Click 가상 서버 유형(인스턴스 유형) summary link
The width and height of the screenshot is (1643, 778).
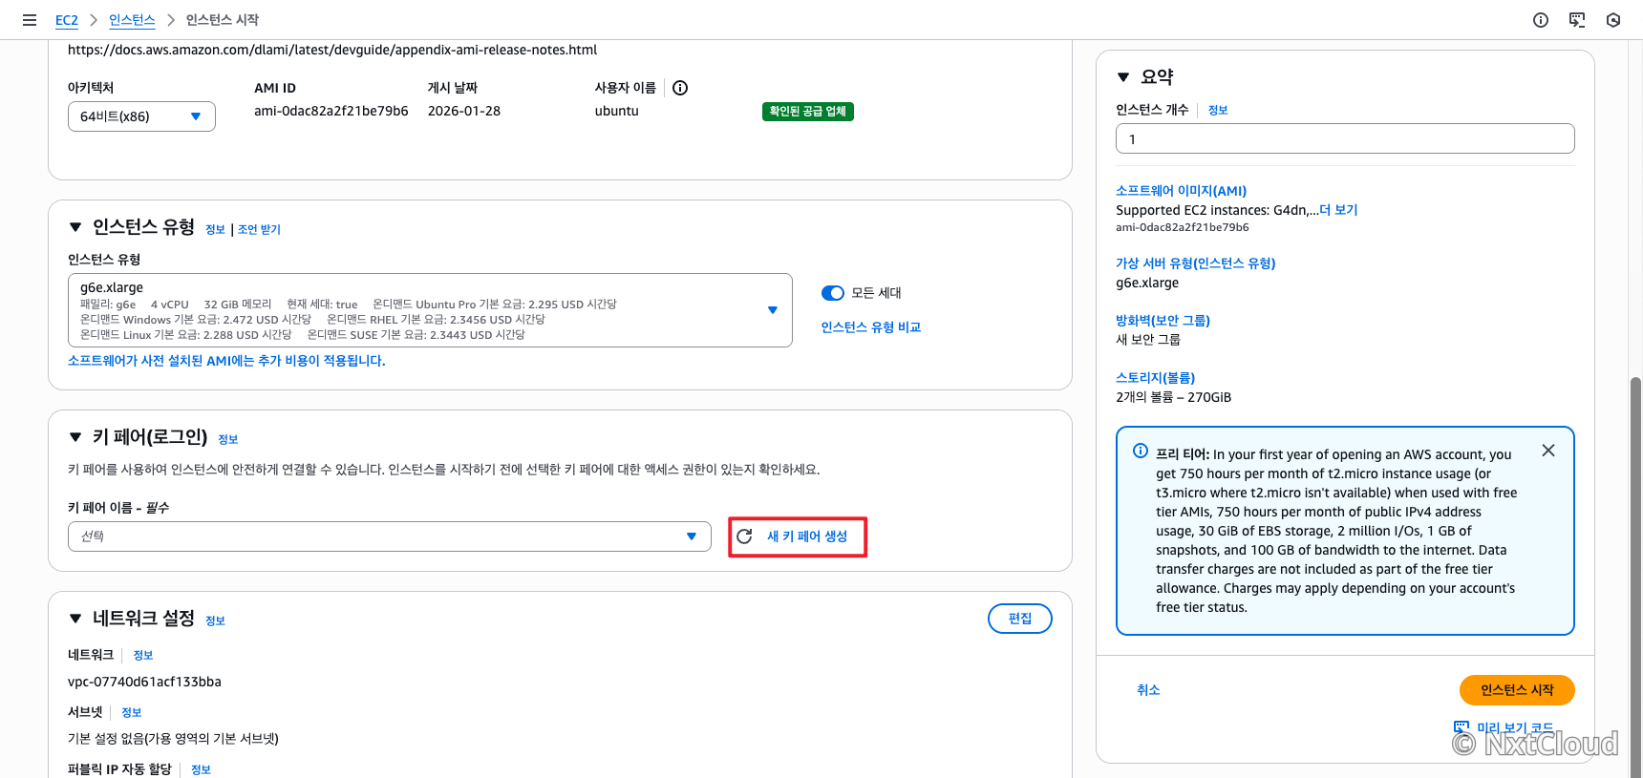pos(1196,263)
